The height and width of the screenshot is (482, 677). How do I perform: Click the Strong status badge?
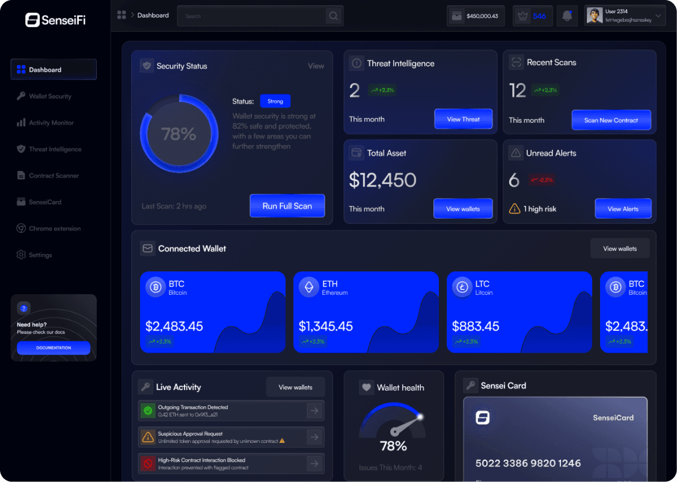pos(275,101)
